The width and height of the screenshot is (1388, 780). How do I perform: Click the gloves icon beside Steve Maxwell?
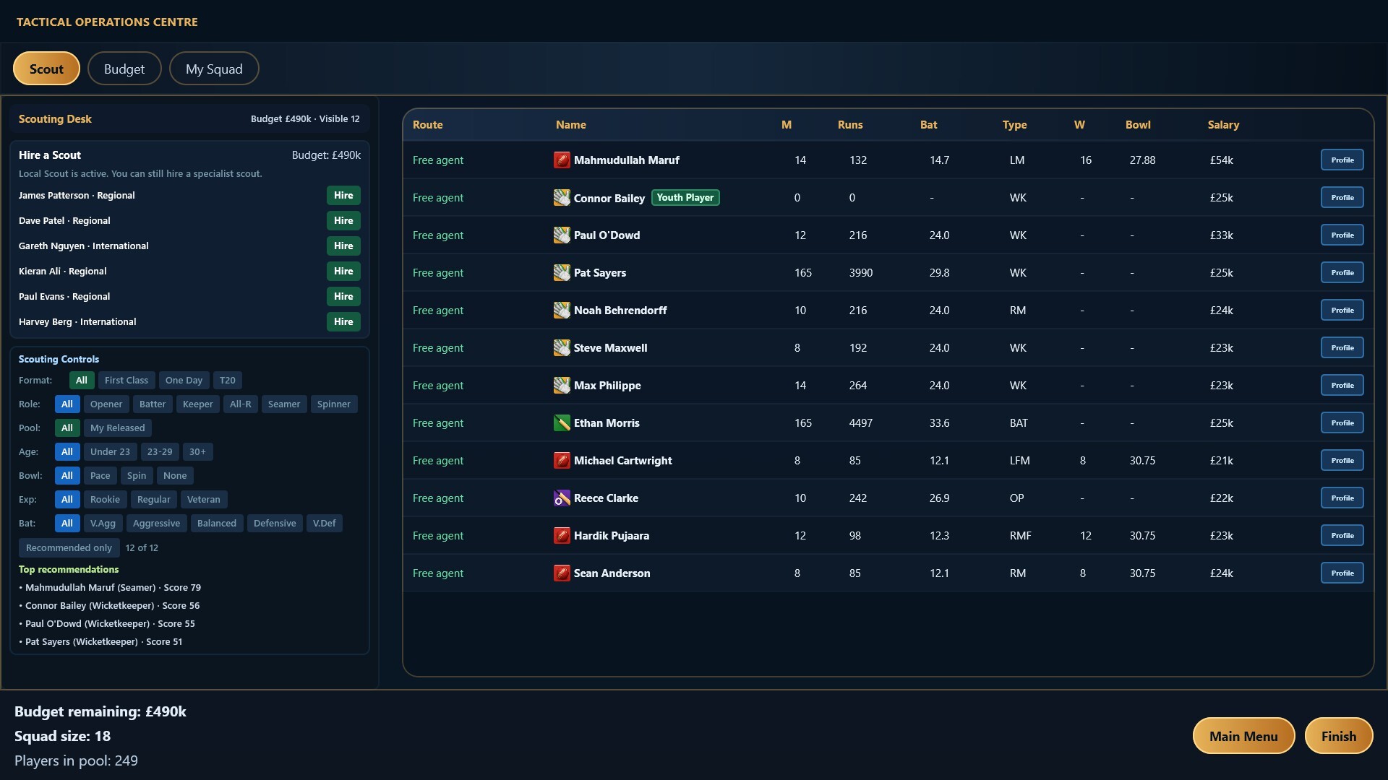click(x=562, y=348)
